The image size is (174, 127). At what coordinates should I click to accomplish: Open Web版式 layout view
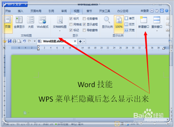(42, 20)
